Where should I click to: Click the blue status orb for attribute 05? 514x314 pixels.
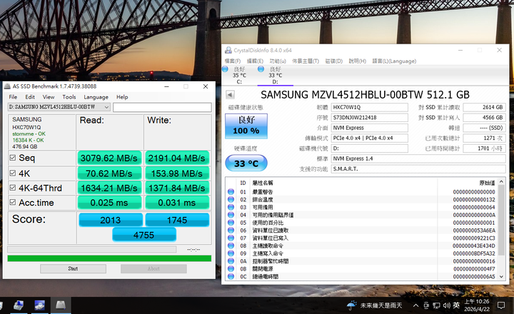pos(231,223)
